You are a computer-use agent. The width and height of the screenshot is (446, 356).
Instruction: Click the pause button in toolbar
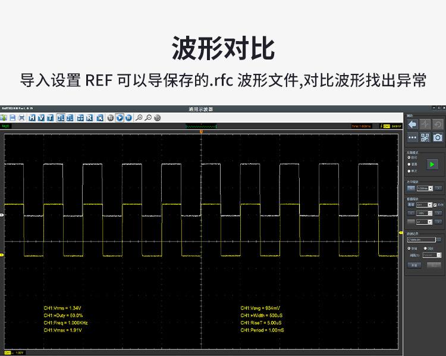pos(128,118)
